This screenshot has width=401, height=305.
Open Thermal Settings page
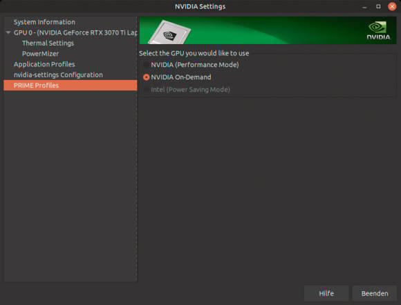tap(48, 43)
